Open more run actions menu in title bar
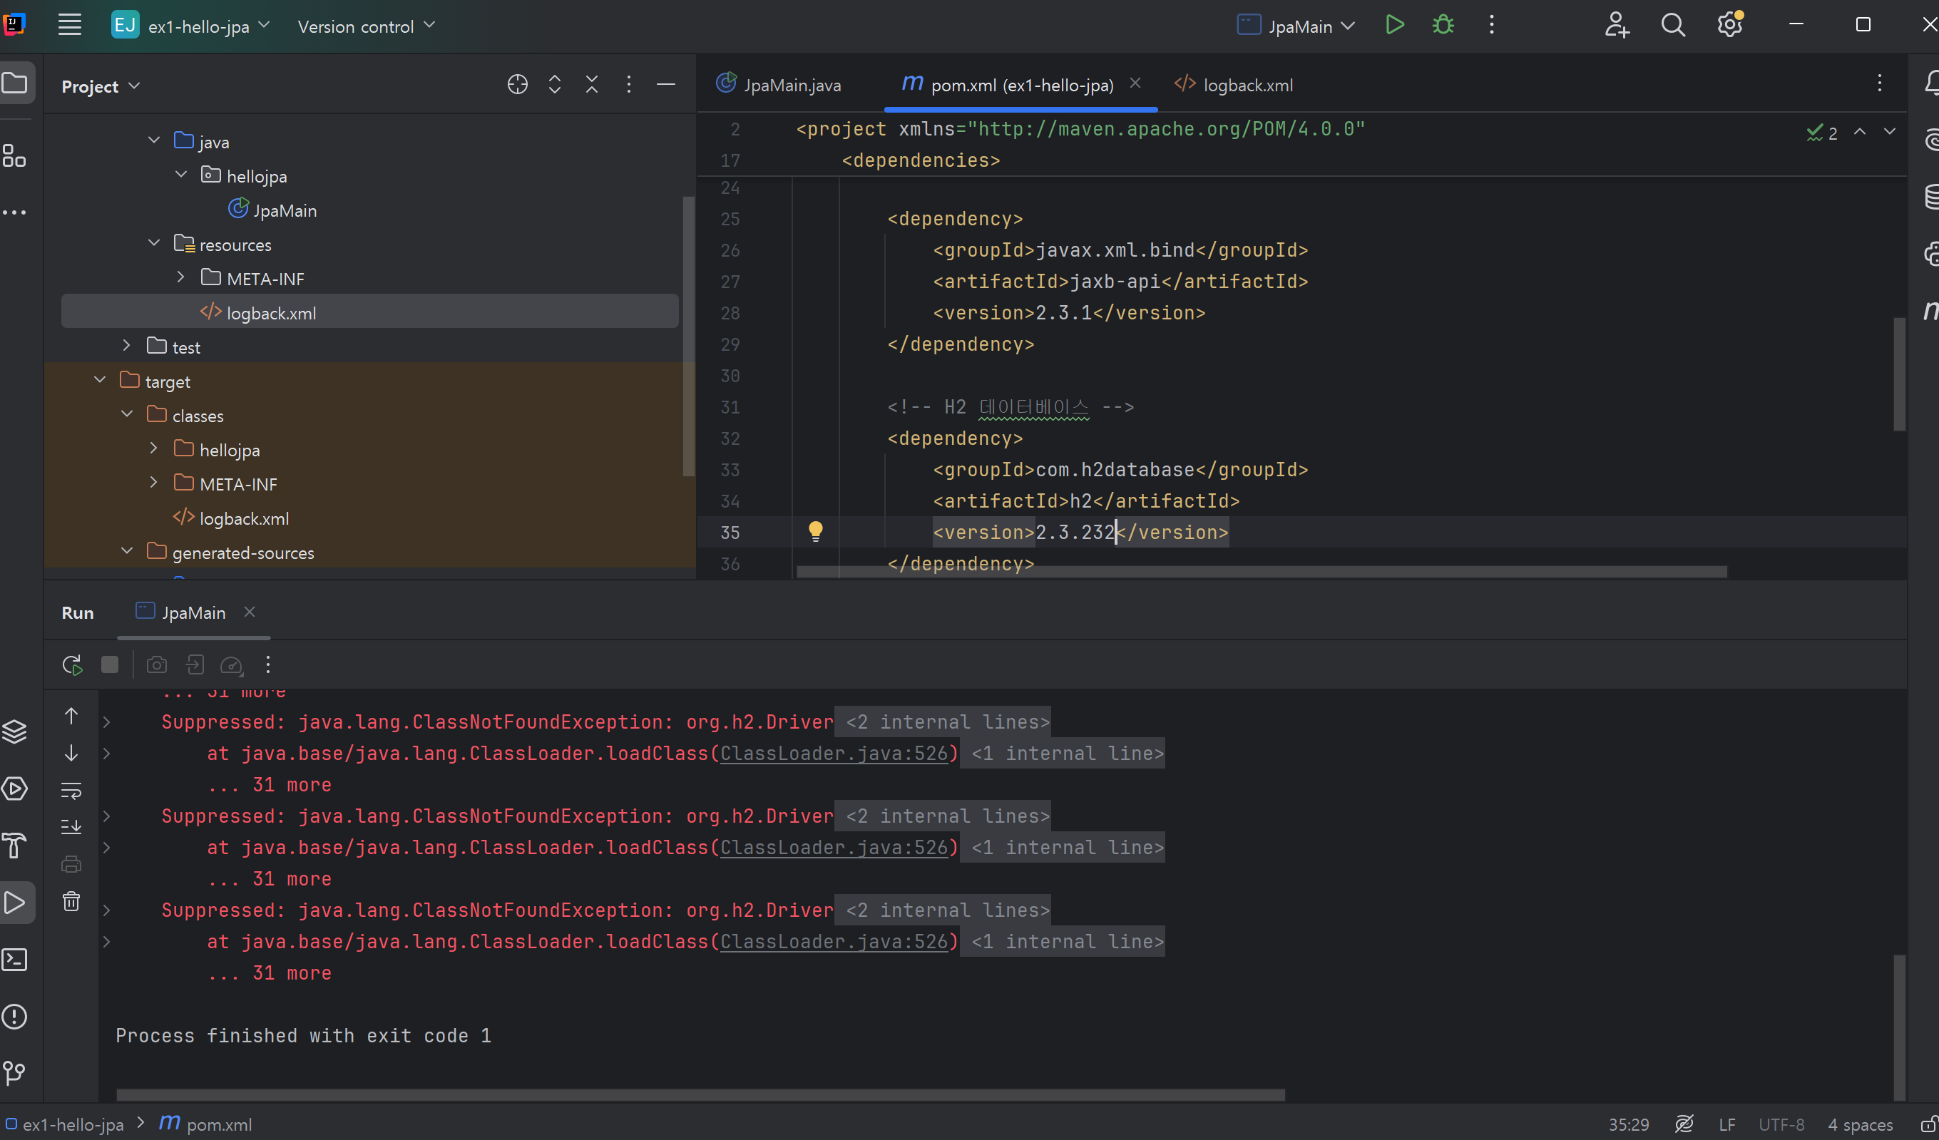Viewport: 1939px width, 1140px height. pos(1491,26)
